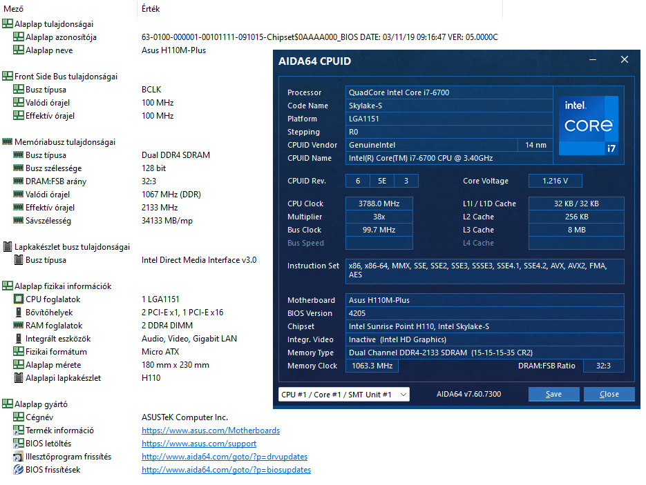Click the icon beside Alaplap gyártó heading
The image size is (646, 485).
[x=8, y=404]
